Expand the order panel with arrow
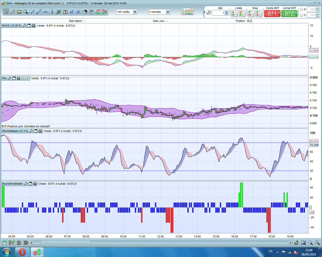This screenshot has width=322, height=257. point(204,12)
